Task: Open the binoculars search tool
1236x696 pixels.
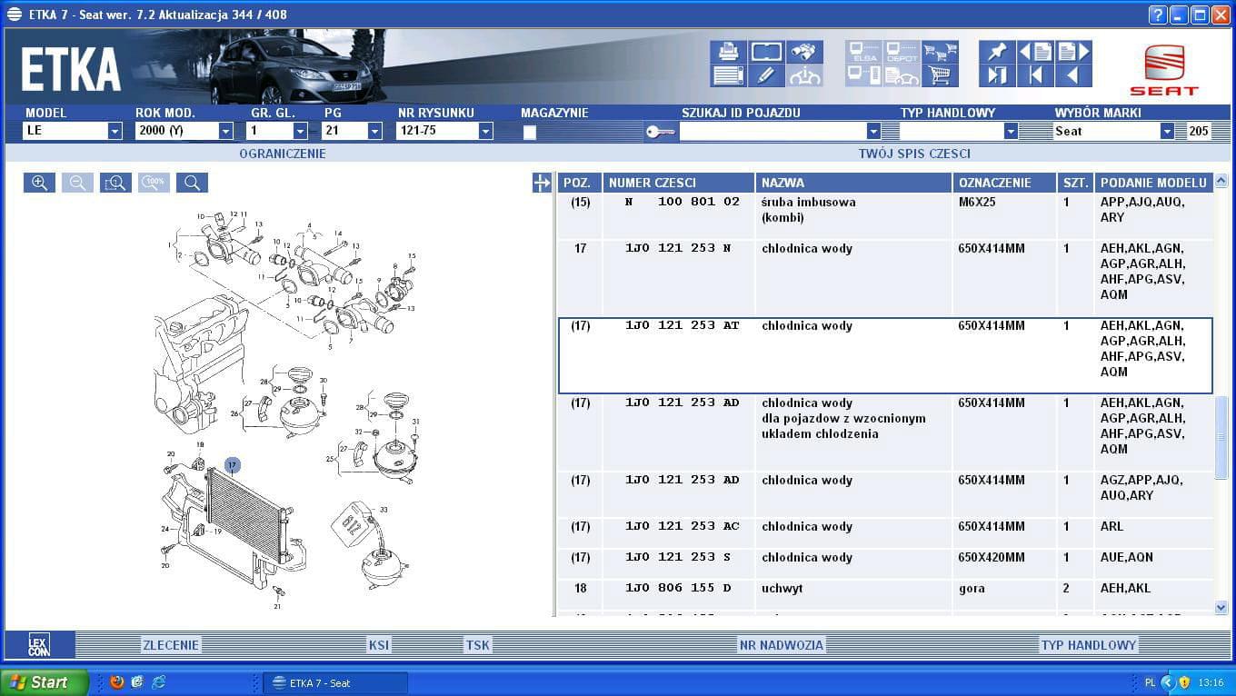Action: 804,51
